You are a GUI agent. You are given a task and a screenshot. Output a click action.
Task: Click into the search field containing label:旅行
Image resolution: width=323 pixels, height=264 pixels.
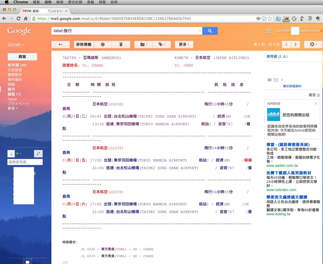(125, 31)
